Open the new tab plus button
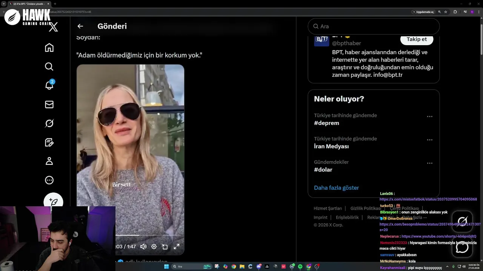 tap(55, 4)
